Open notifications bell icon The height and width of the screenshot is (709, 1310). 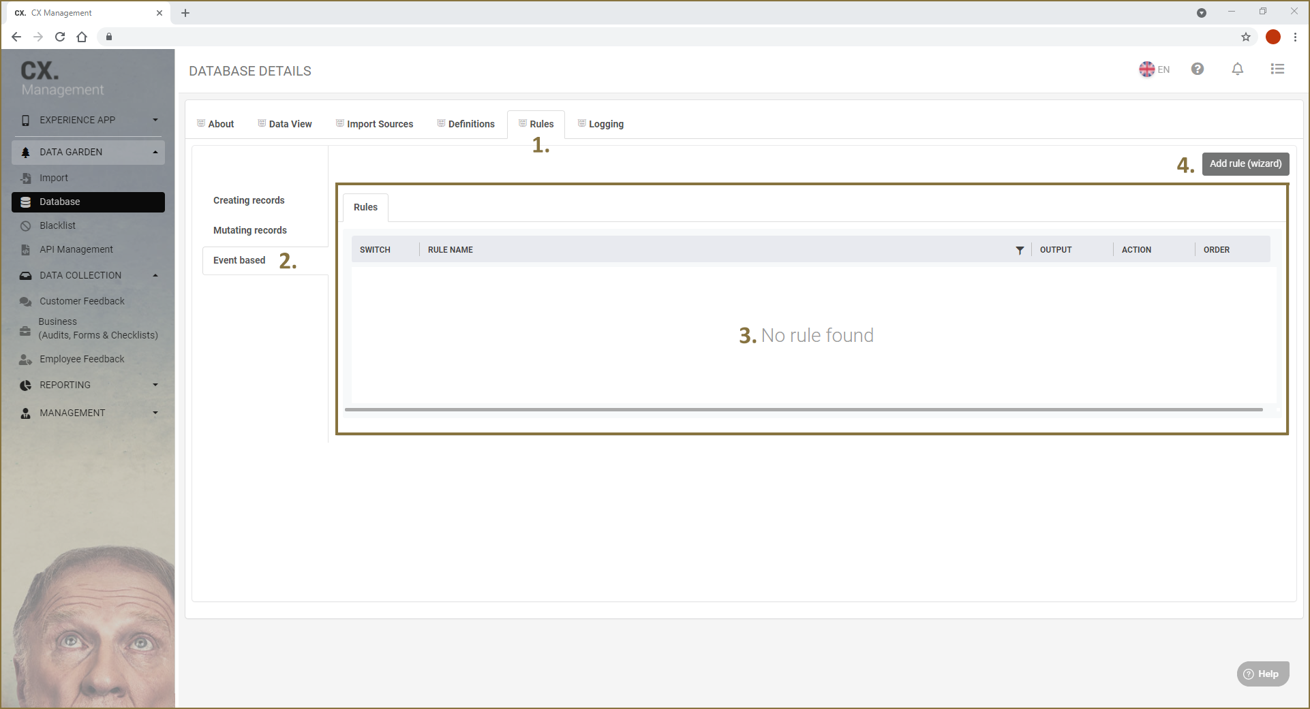1238,69
